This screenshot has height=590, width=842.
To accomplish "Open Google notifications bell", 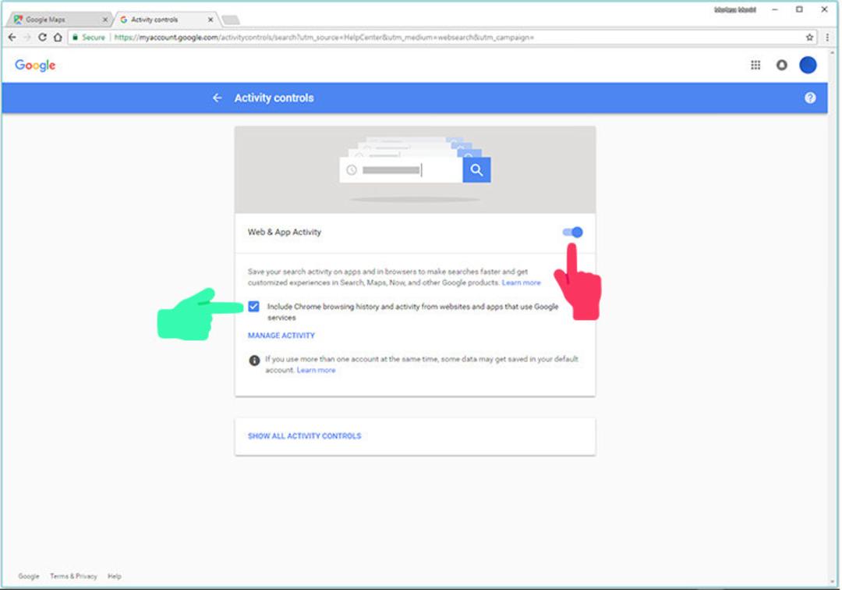I will point(782,65).
